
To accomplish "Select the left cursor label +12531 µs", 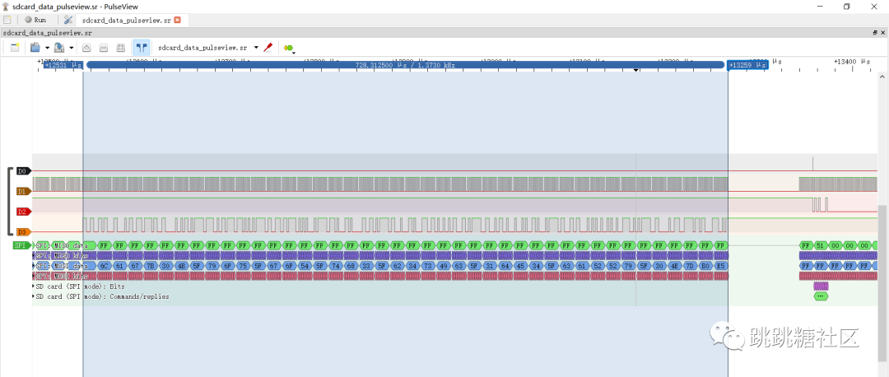I will 63,65.
